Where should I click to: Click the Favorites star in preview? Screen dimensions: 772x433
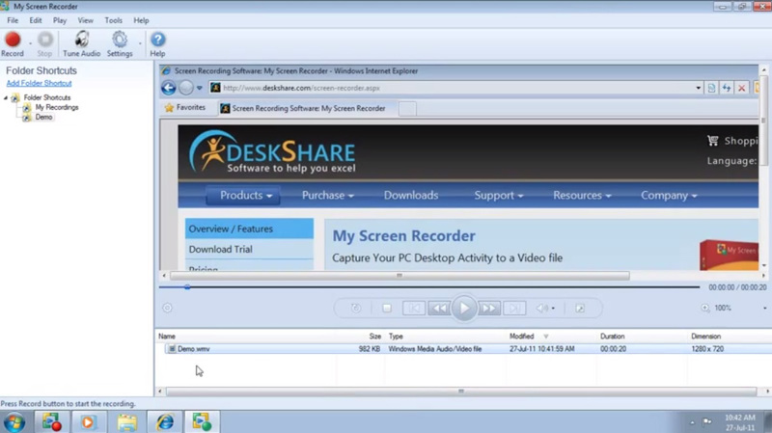(x=169, y=108)
